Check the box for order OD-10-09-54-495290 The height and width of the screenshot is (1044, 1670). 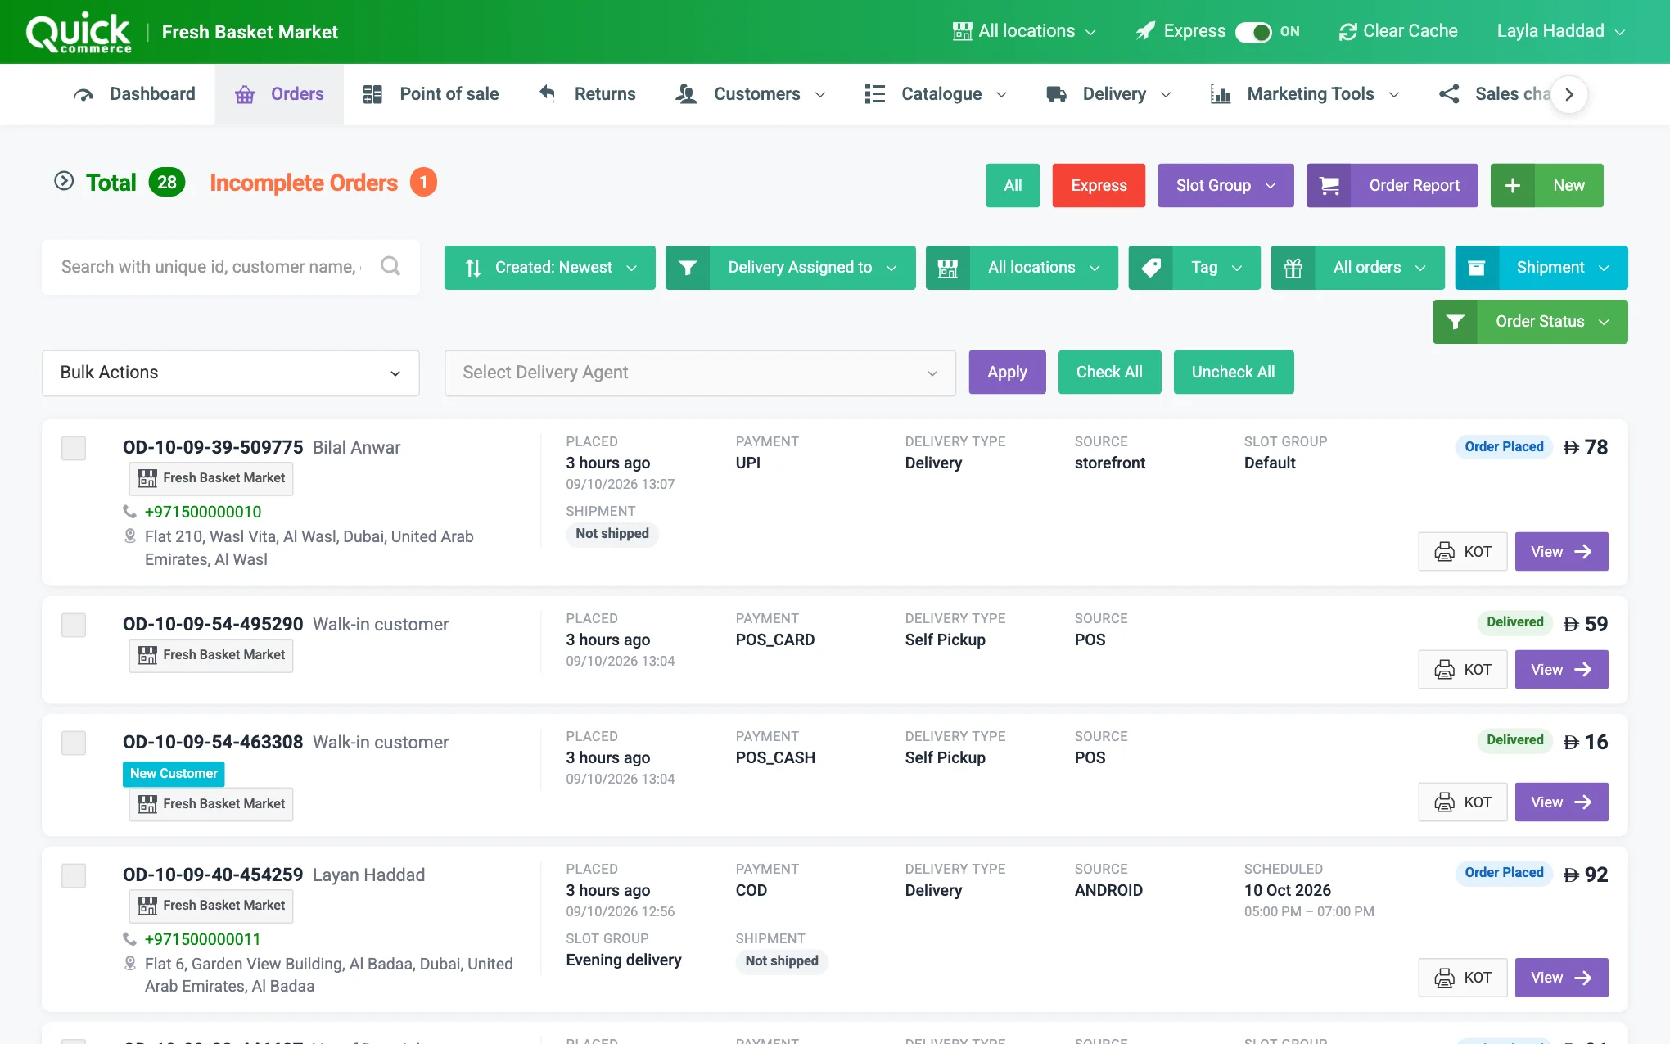74,625
